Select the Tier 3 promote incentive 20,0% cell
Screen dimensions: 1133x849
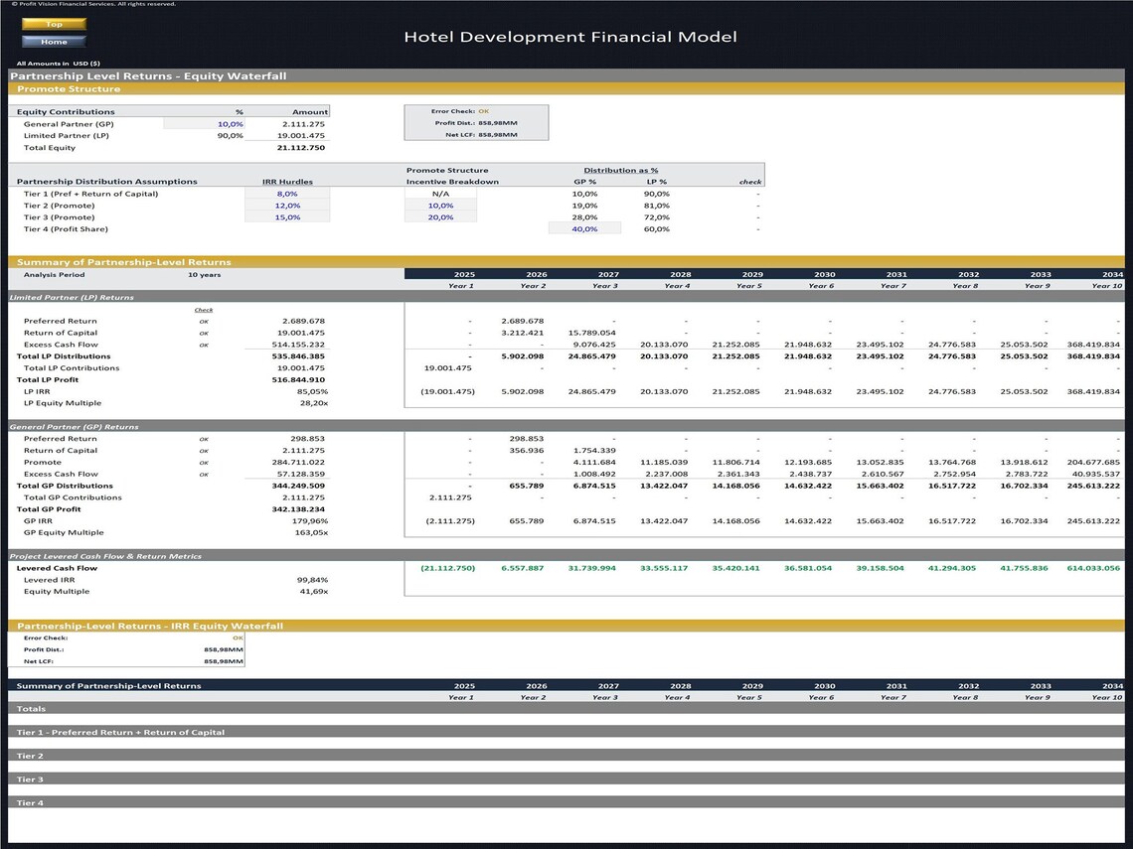tap(439, 217)
